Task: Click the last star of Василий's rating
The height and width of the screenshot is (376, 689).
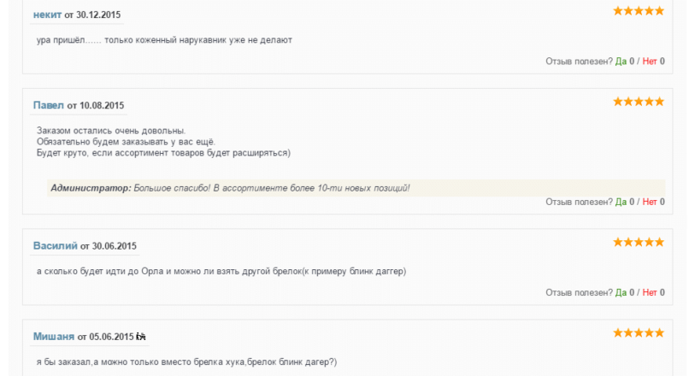Action: tap(659, 243)
